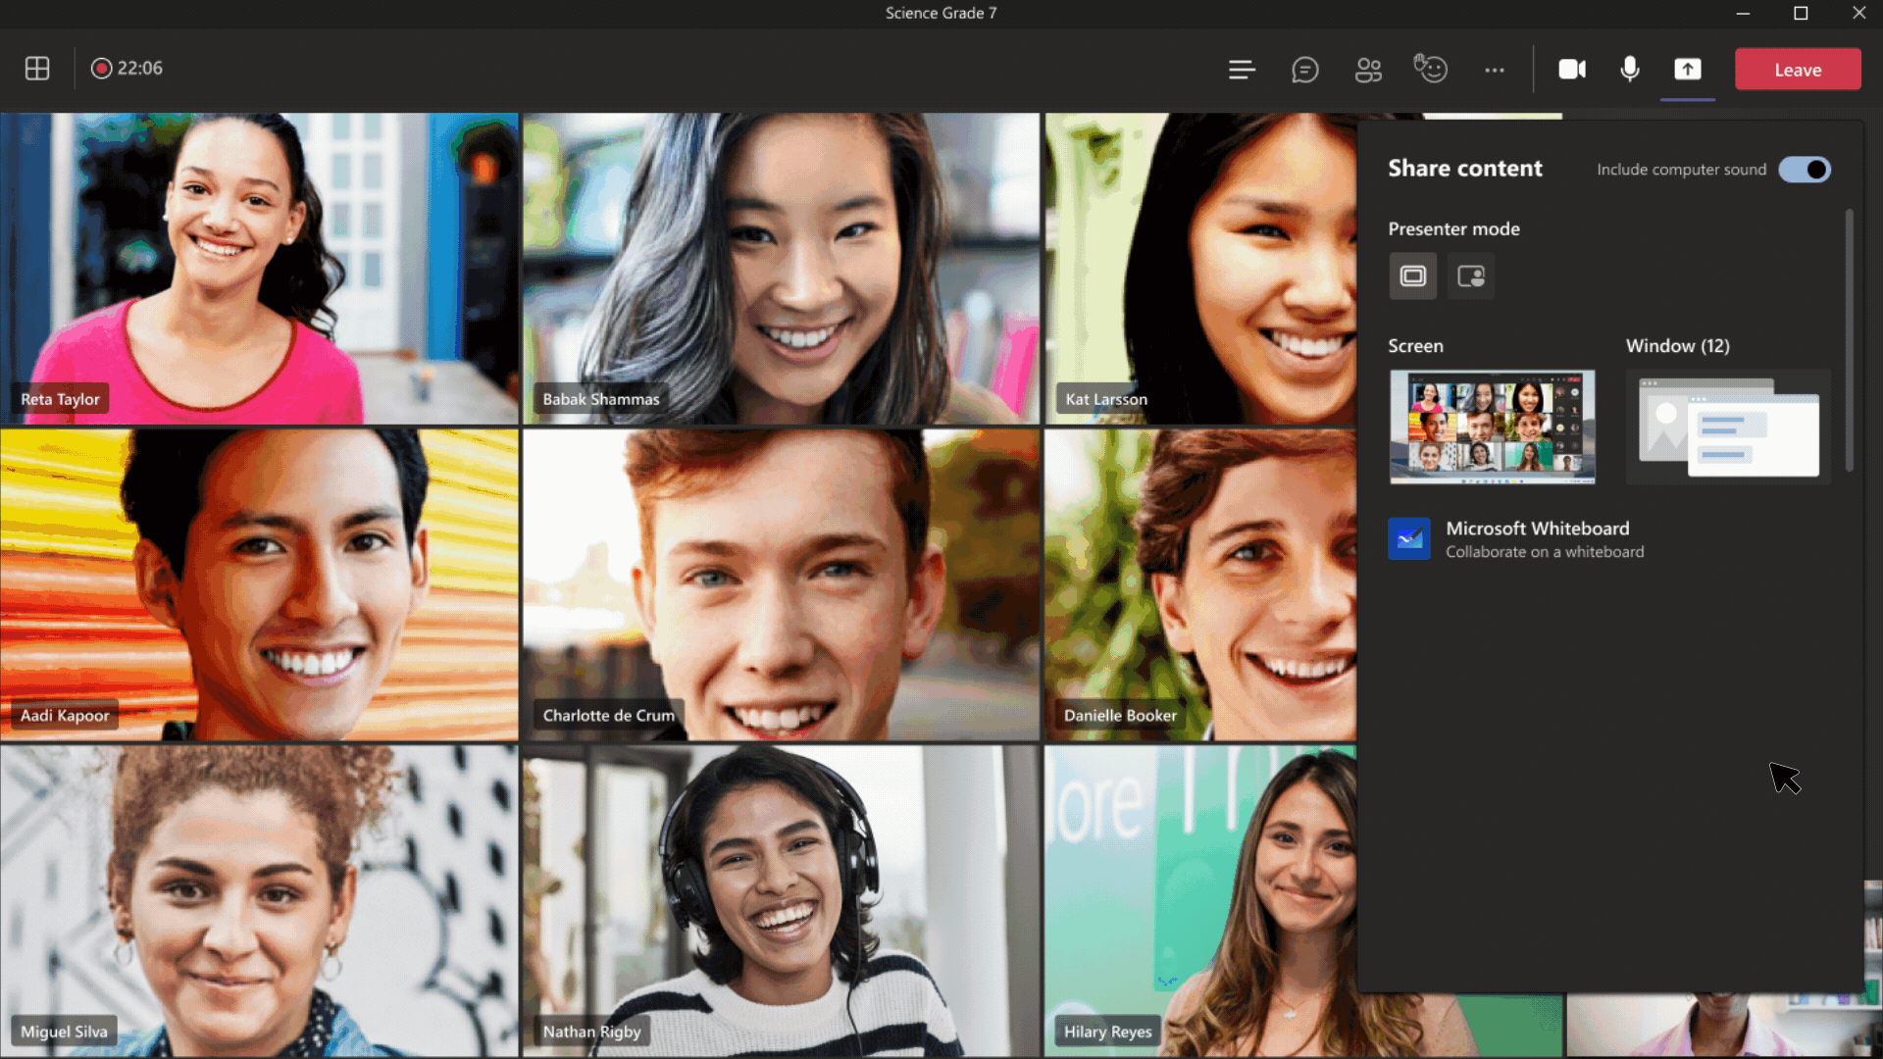Screen dimensions: 1883x1059
Task: Maximize the Science Grade 7 window
Action: click(x=1801, y=13)
